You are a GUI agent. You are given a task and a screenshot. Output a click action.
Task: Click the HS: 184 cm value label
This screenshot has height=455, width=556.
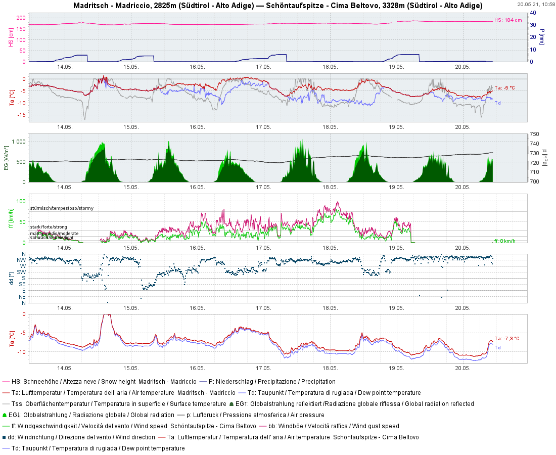coord(508,20)
